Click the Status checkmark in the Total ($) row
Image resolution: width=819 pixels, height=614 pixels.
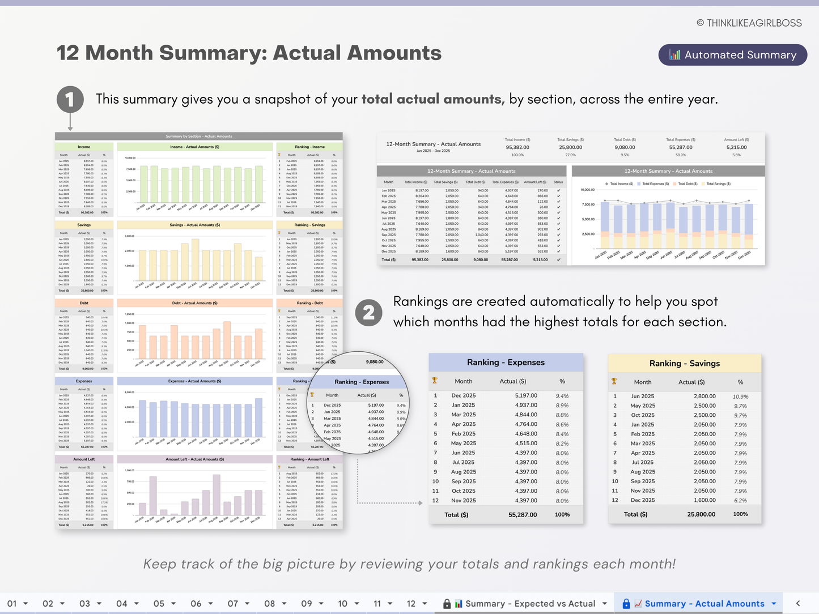pos(558,260)
